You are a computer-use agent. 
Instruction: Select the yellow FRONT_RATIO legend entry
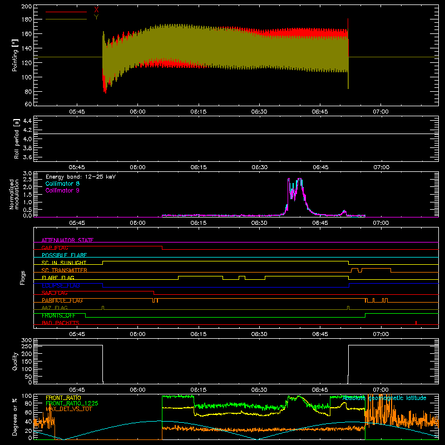[x=63, y=398]
